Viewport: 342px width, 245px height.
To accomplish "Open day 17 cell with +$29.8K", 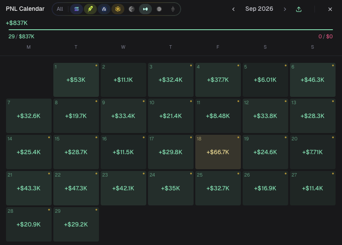I will click(171, 152).
